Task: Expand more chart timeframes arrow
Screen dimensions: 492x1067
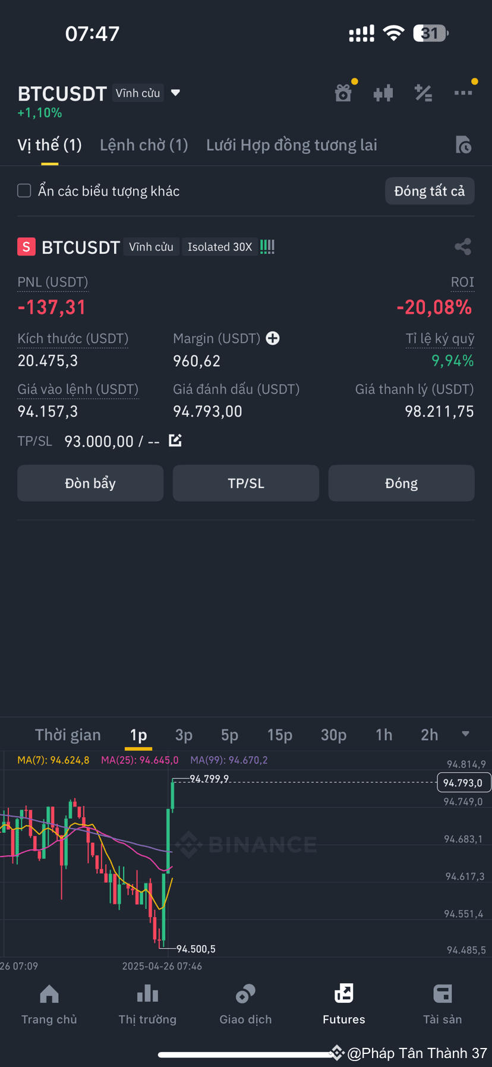Action: pos(465,734)
